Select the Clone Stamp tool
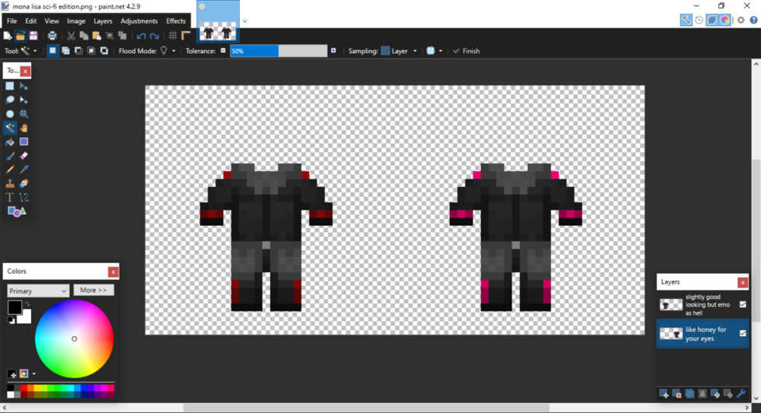Viewport: 761px width, 413px height. click(x=10, y=183)
